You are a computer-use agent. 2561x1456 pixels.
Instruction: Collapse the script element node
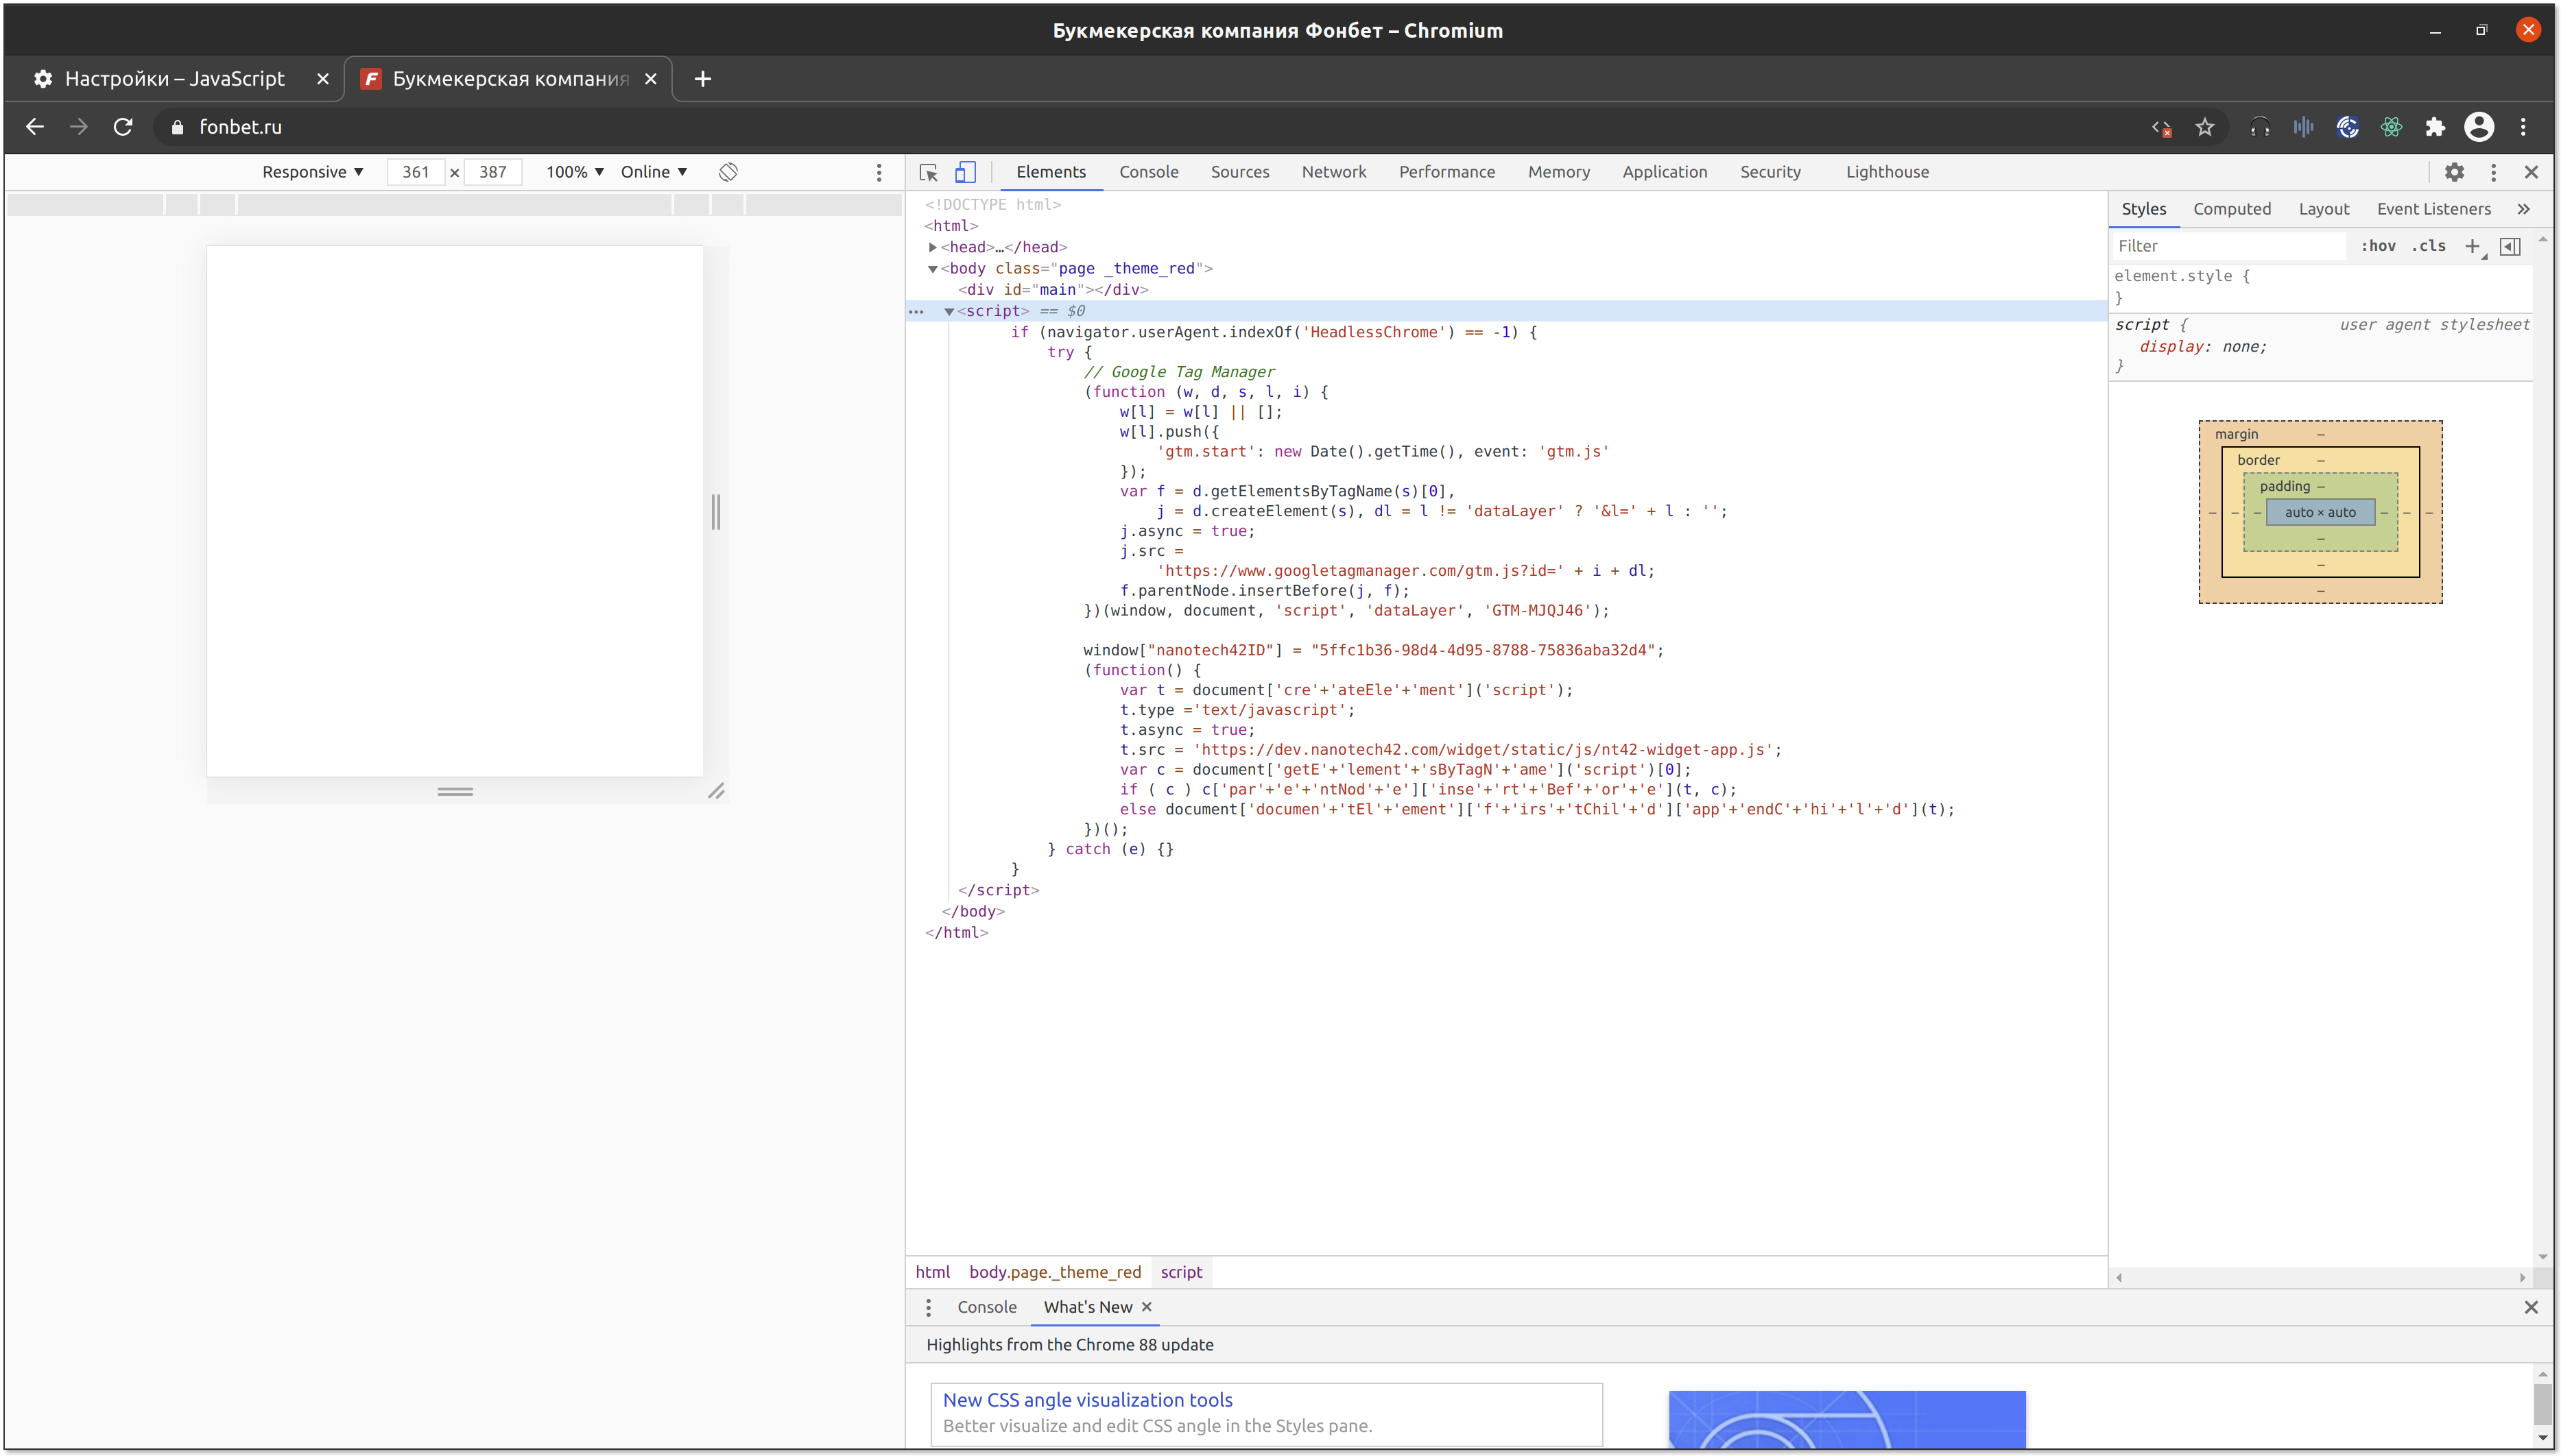point(949,311)
